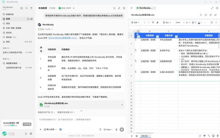The height and width of the screenshot is (138, 220).
Task: Share the spreadsheet using the forward arrow icon
Action: [x=215, y=15]
